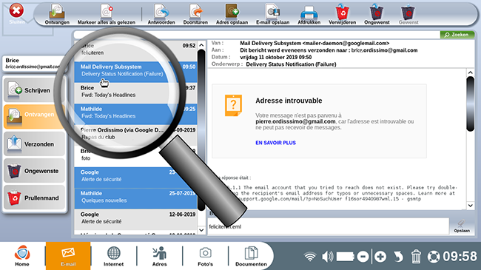Go to Home in the bottom bar
The image size is (481, 270).
[22, 256]
